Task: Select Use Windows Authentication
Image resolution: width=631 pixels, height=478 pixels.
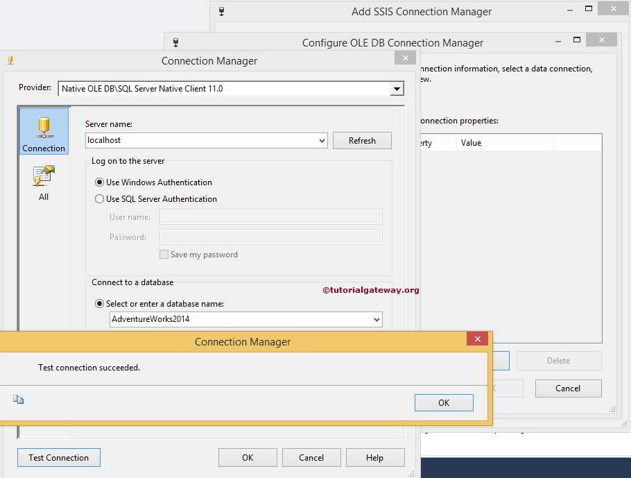Action: tap(99, 182)
